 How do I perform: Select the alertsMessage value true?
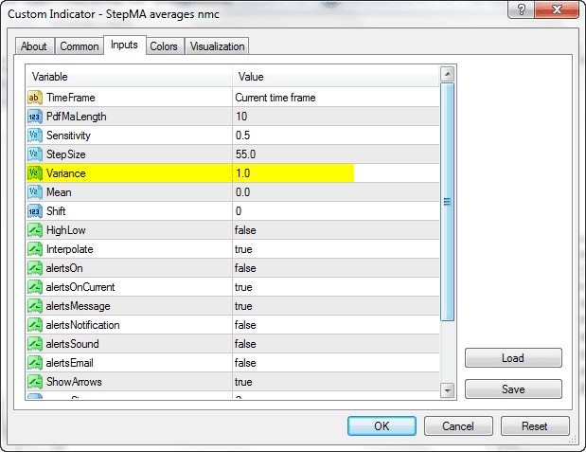(243, 306)
